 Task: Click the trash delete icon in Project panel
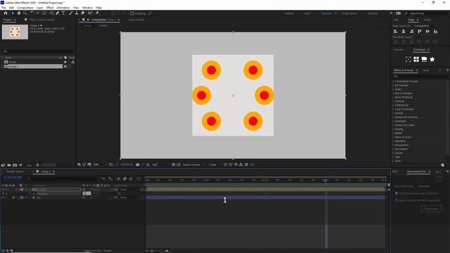click(x=37, y=165)
